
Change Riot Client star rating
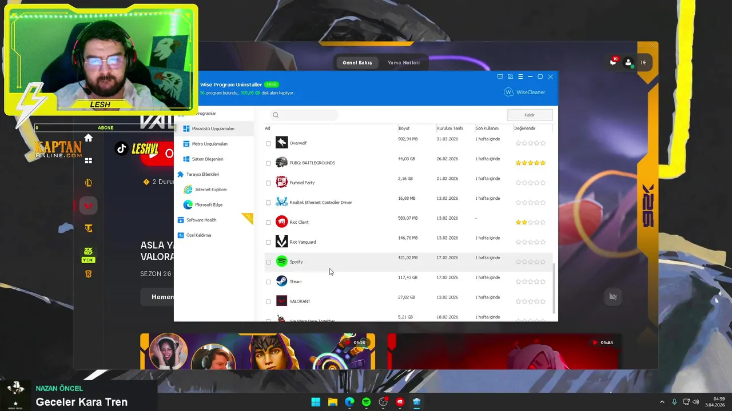531,222
